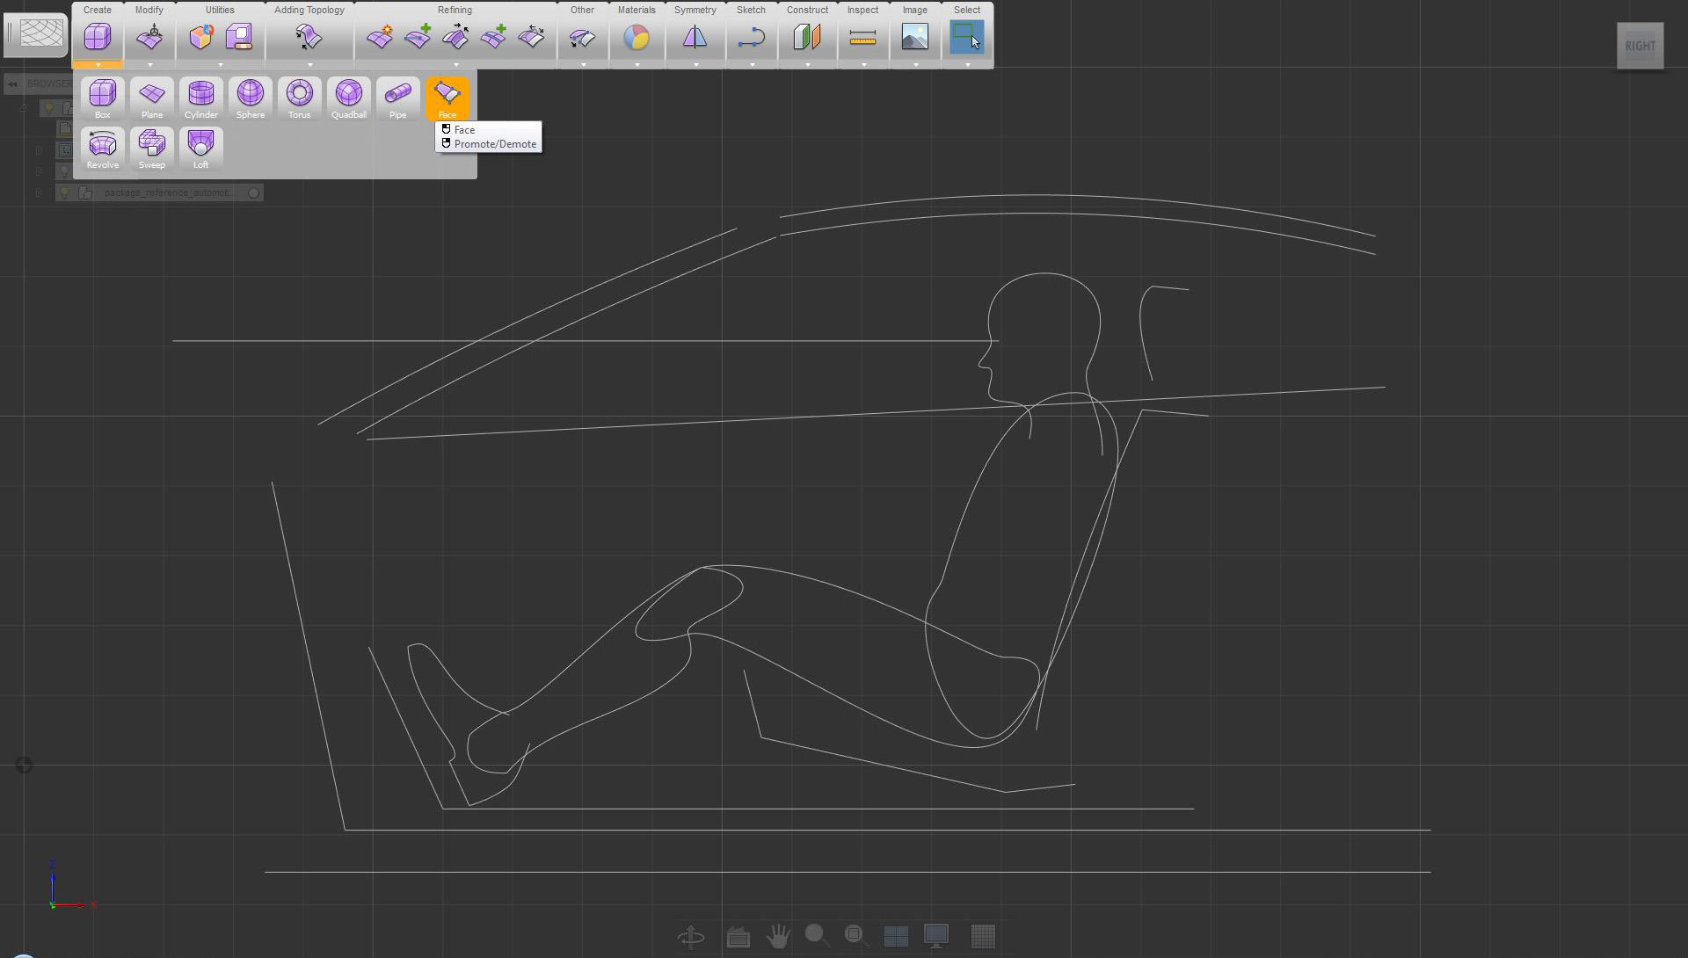Viewport: 1688px width, 958px height.
Task: Pick the Quadball primitive tool
Action: point(348,97)
